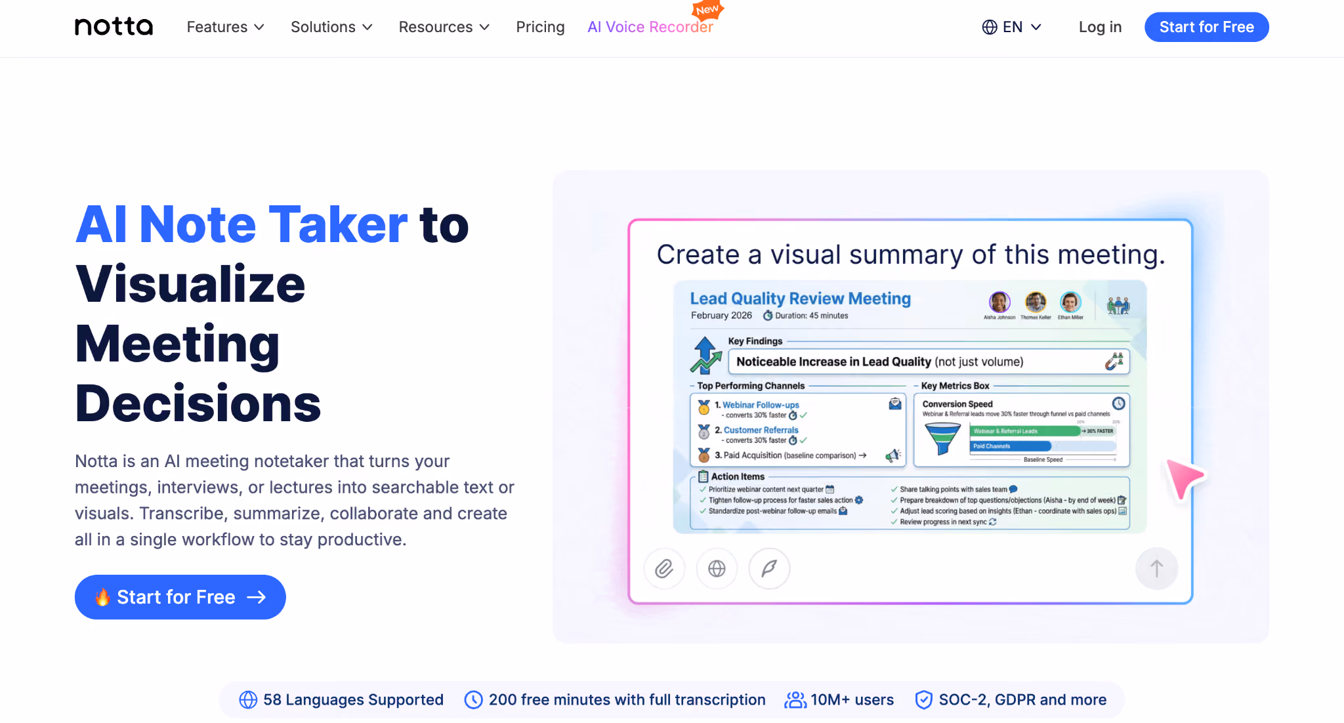Click the feather pen icon

(x=769, y=568)
